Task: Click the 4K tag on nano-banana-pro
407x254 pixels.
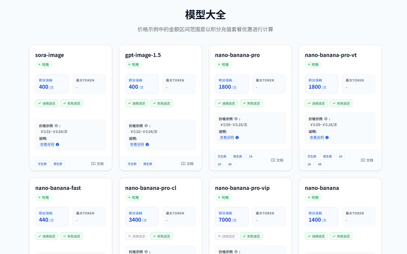Action: click(230, 164)
